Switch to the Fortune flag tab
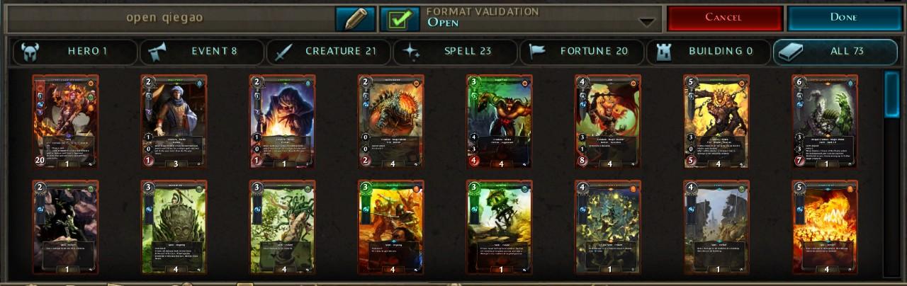Screen dimensions: 907x286 tap(582, 52)
